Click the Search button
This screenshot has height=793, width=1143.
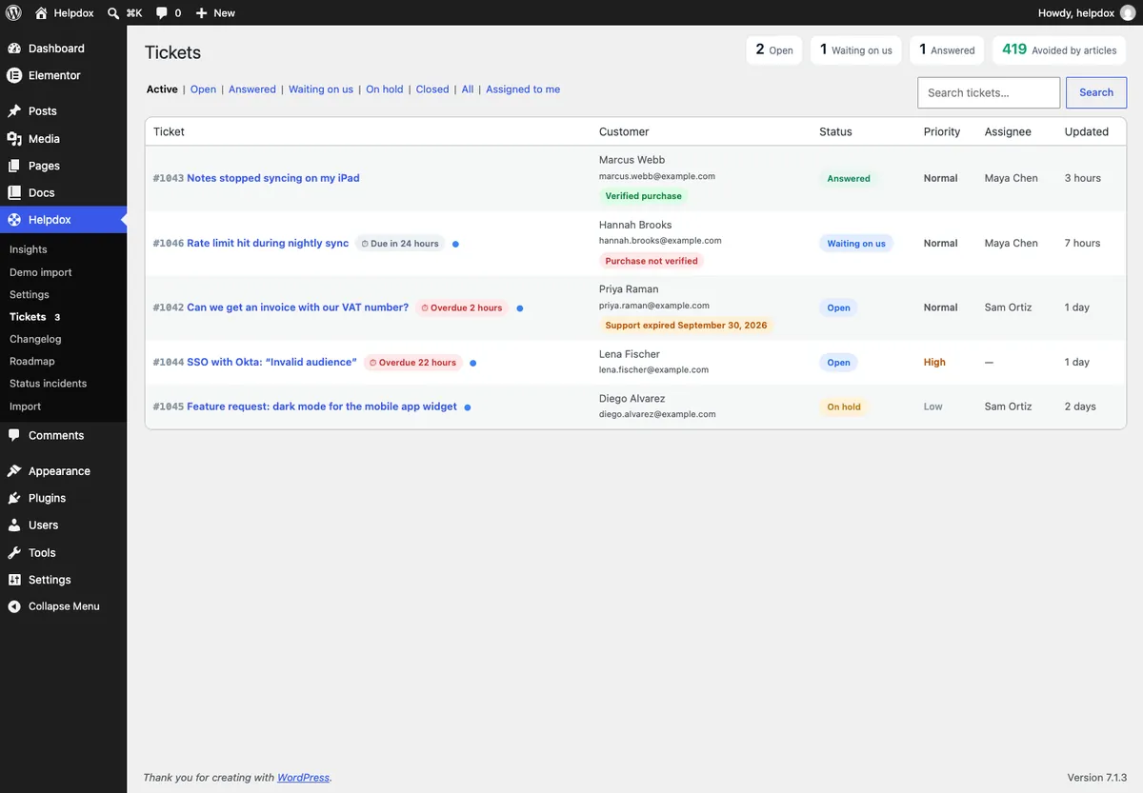click(x=1096, y=92)
